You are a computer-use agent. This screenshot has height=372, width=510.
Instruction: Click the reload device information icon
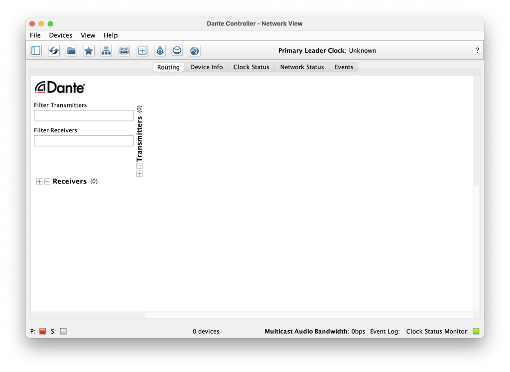coord(54,51)
